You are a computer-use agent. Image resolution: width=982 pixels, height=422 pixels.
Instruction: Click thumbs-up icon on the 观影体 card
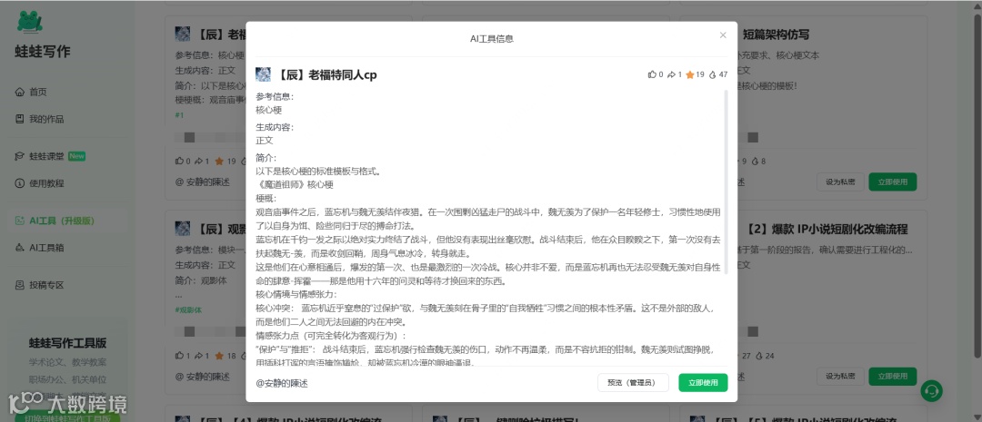pos(179,356)
